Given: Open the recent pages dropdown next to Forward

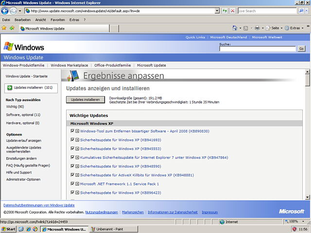Looking at the screenshot, I should 20,11.
